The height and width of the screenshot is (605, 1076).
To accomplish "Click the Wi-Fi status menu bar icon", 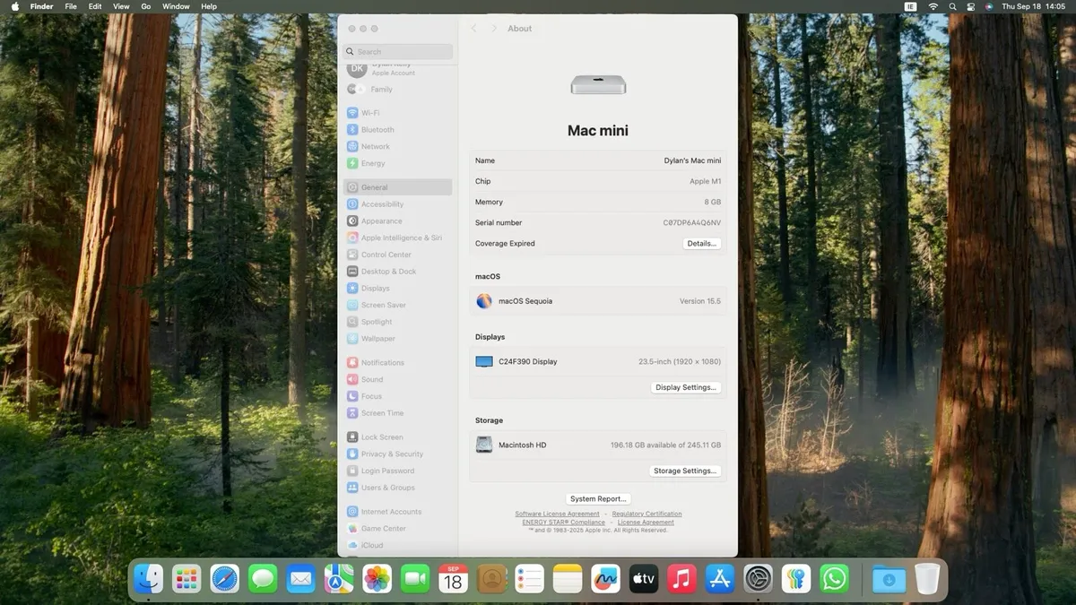I will pos(933,6).
